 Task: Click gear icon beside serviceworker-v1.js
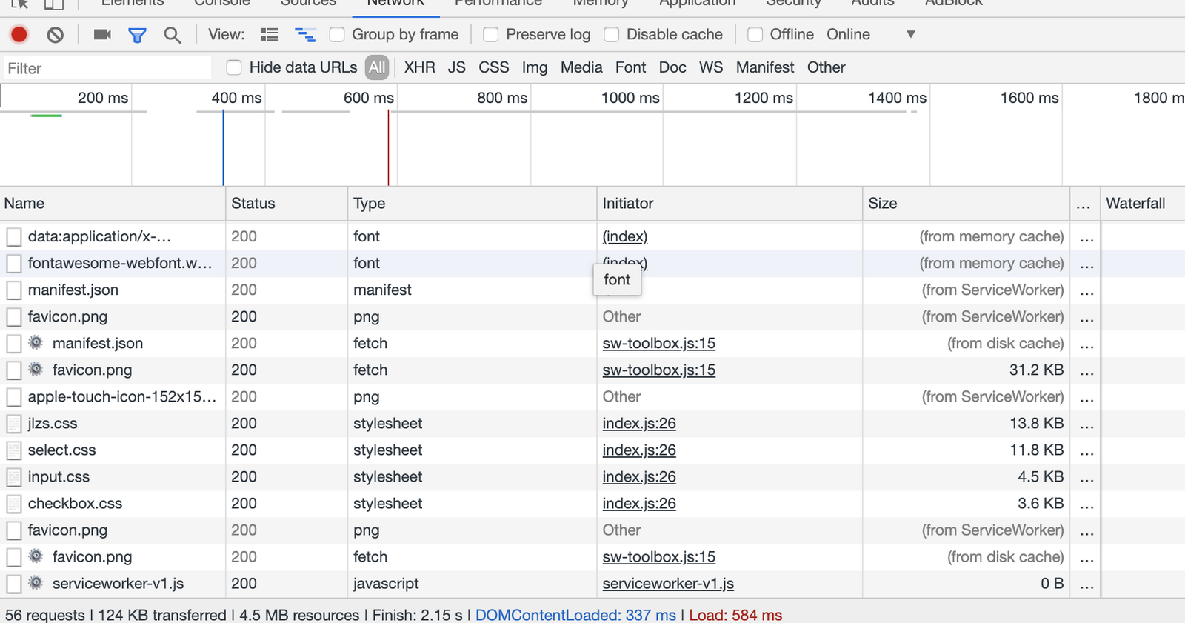point(36,583)
